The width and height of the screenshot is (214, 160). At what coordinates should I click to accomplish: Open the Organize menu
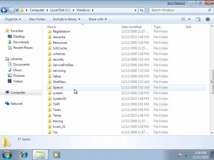13,19
